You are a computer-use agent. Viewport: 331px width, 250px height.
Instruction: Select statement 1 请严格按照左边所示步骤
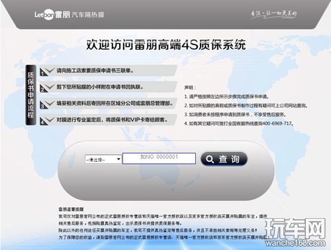pos(226,97)
